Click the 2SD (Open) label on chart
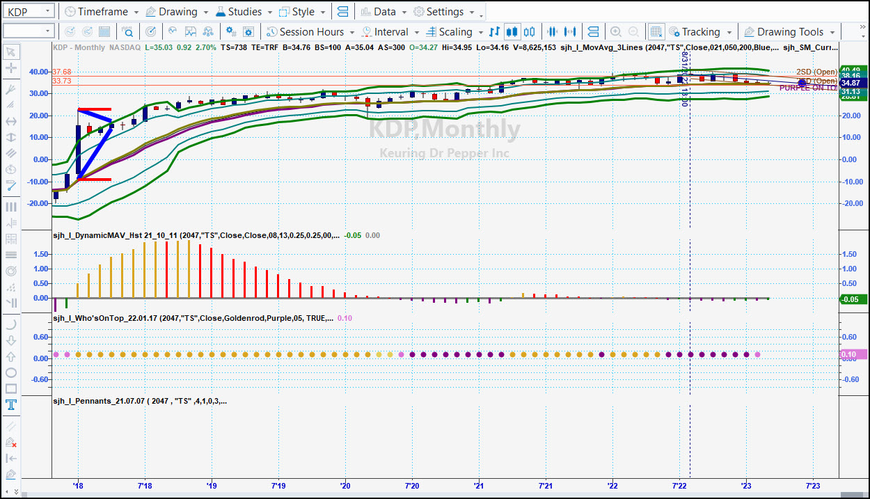Viewport: 870px width, 499px height. point(816,72)
